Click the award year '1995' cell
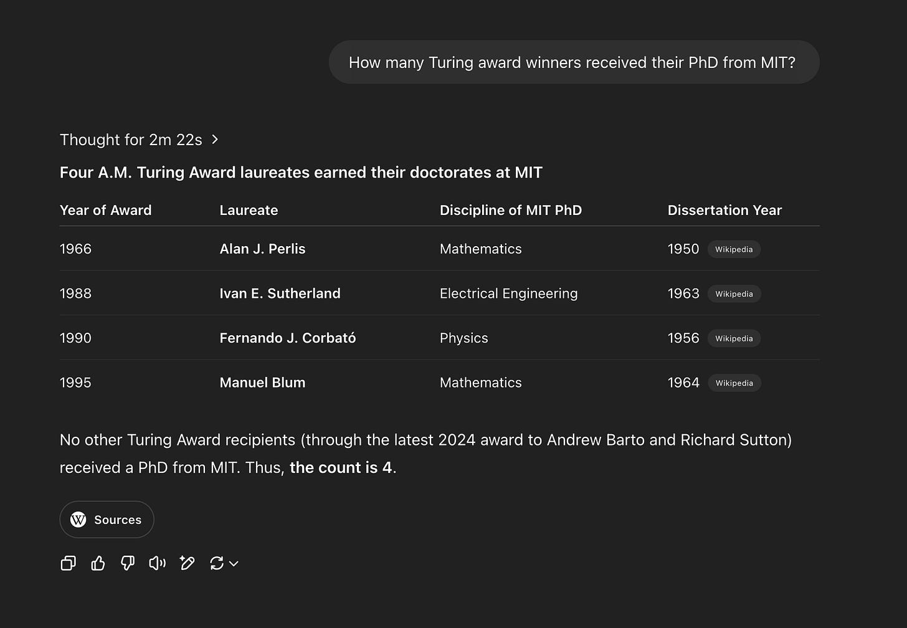This screenshot has width=907, height=628. tap(75, 383)
